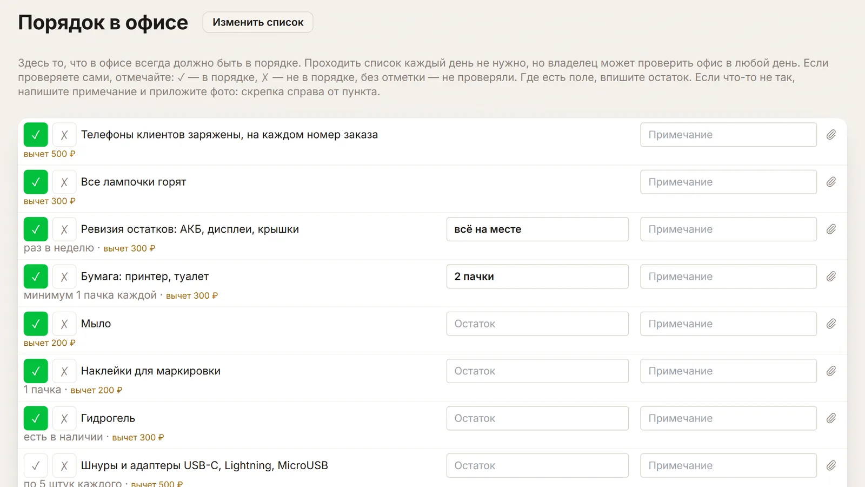Toggle the green checkmark for client phones
This screenshot has width=865, height=487.
[36, 135]
